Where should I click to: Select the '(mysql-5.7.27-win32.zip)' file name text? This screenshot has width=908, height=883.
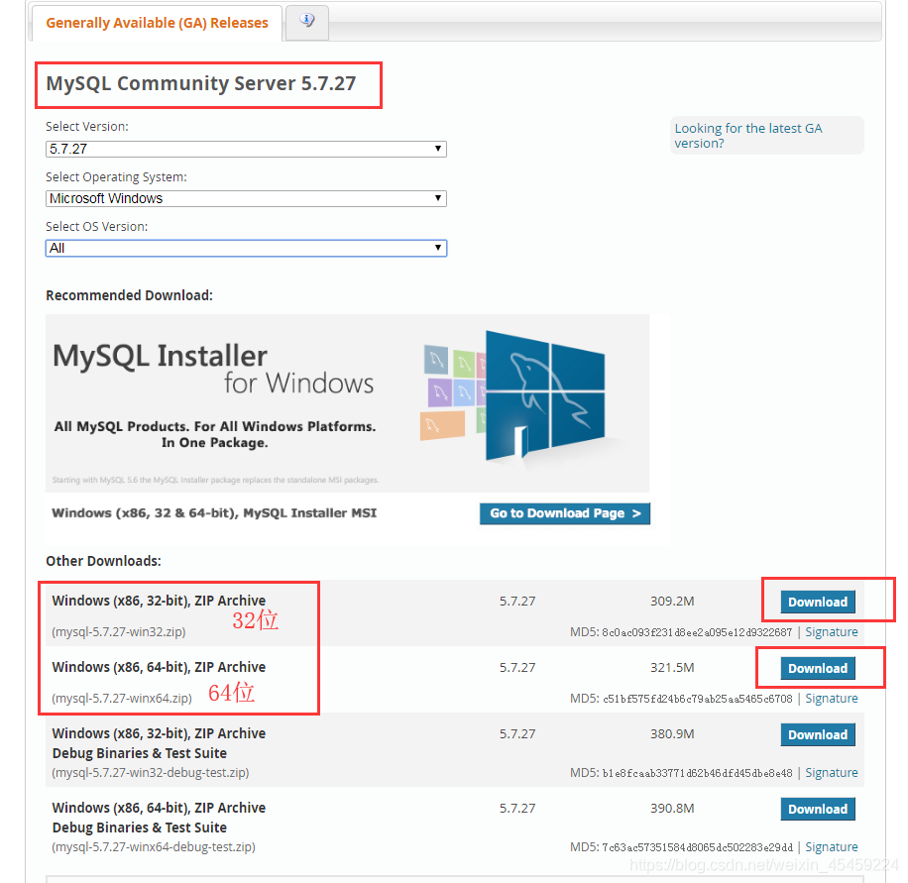[x=119, y=632]
